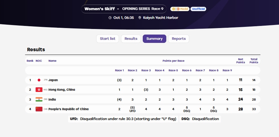Viewport: 279px width, 137px height.
Task: Click the IND country code label
Action: click(46, 99)
